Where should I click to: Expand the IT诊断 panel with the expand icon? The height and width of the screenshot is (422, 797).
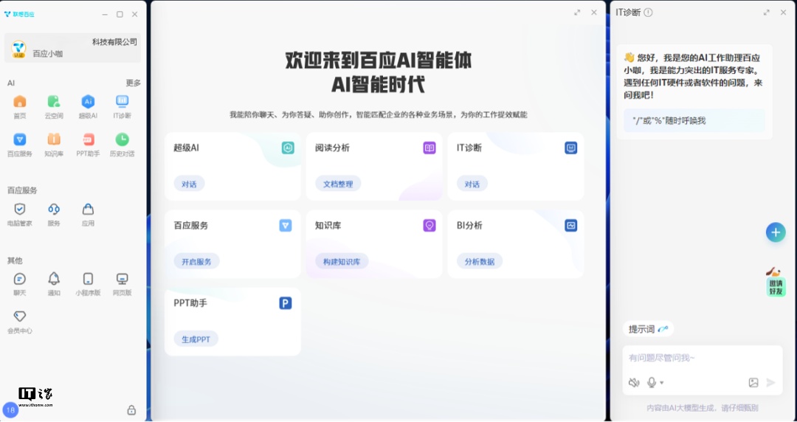[767, 13]
